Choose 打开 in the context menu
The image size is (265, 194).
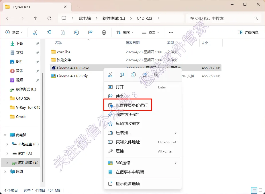[143, 87]
